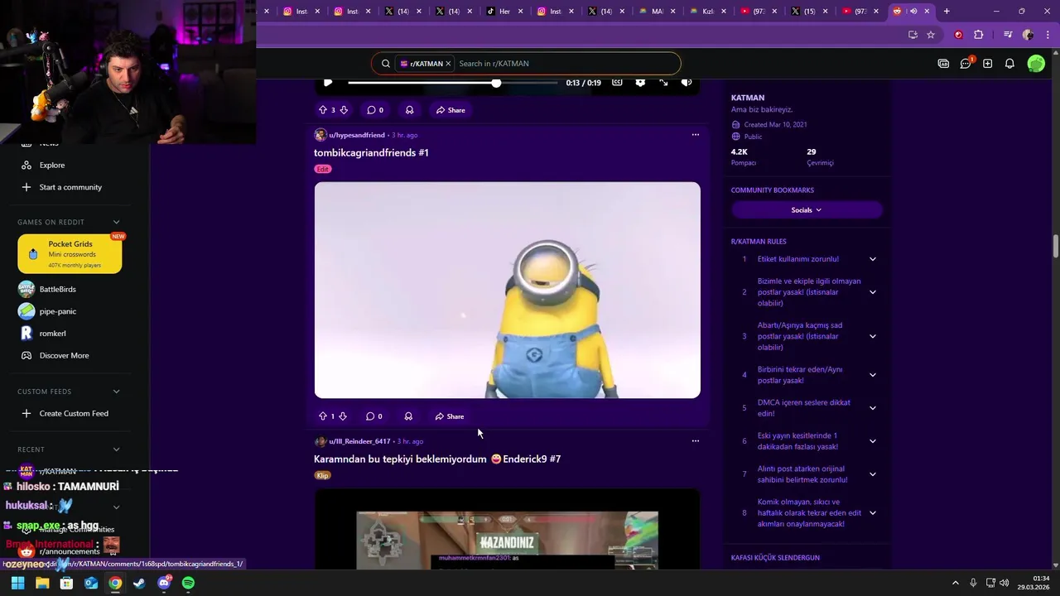The height and width of the screenshot is (596, 1060).
Task: Expand rule 1 Etiket kullanımı zorunlu
Action: pos(873,259)
